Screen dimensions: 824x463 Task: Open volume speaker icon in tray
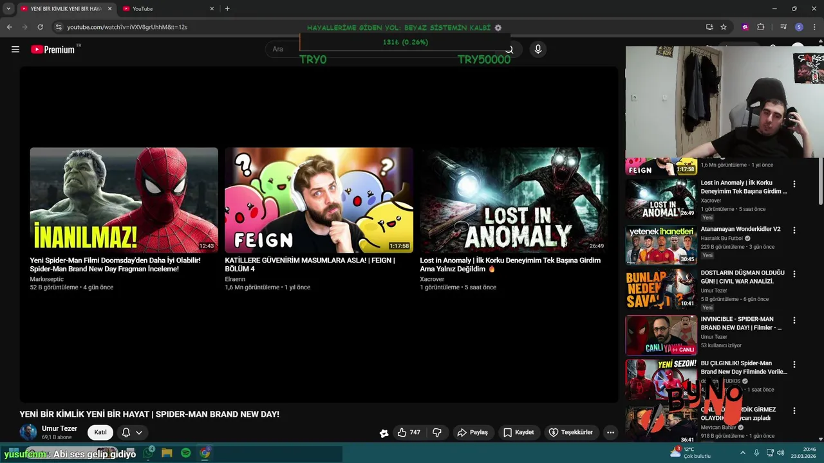click(x=781, y=453)
